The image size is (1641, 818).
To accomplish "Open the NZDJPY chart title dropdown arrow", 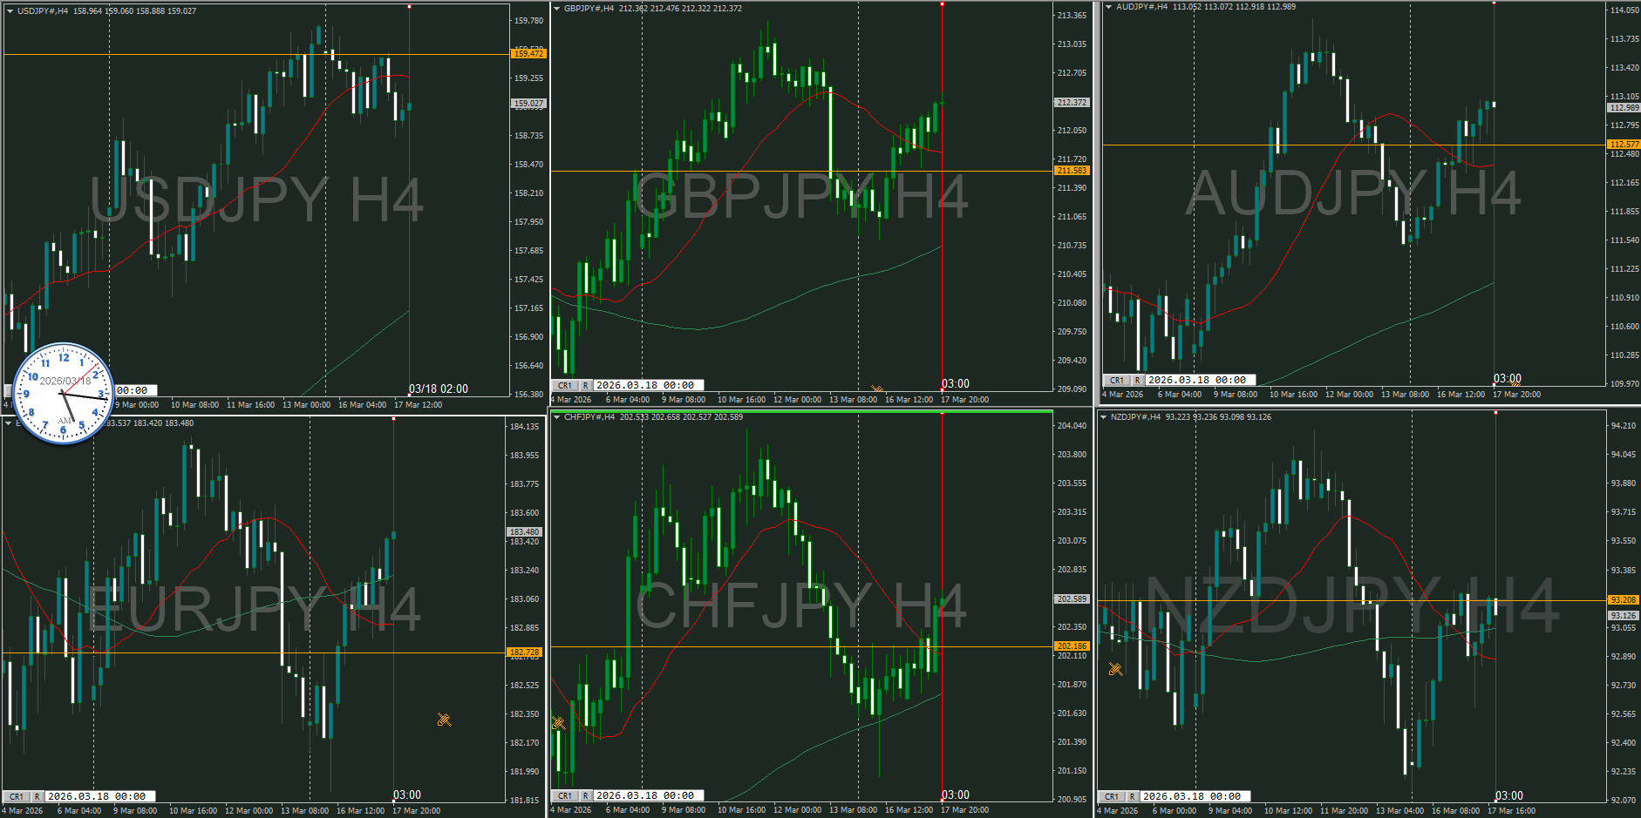I will pos(1103,417).
